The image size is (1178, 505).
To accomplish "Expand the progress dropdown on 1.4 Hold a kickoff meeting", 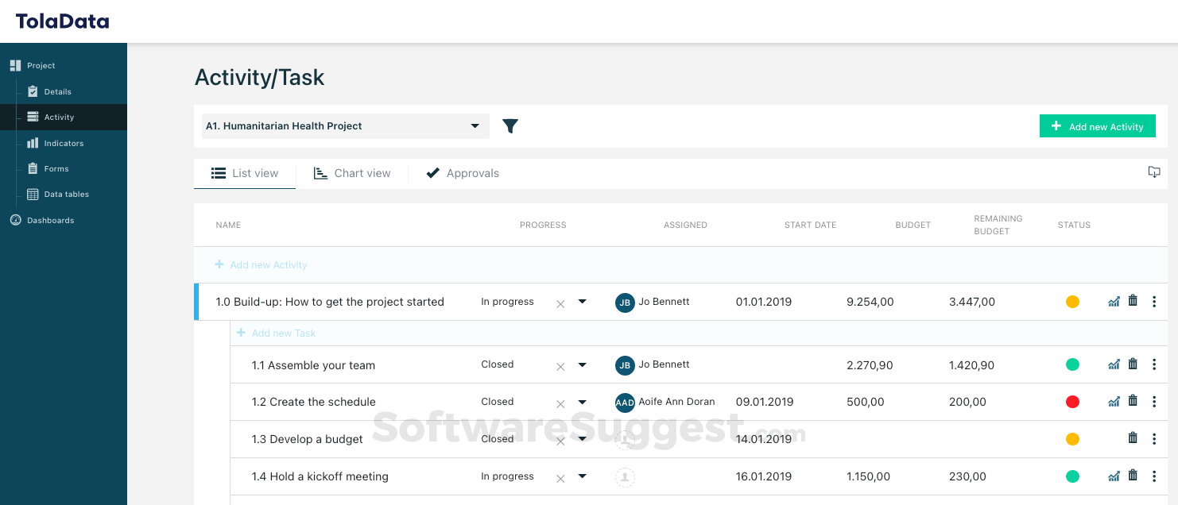I will click(x=582, y=476).
